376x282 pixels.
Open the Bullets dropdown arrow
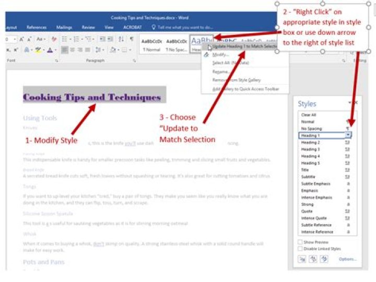tap(70, 39)
